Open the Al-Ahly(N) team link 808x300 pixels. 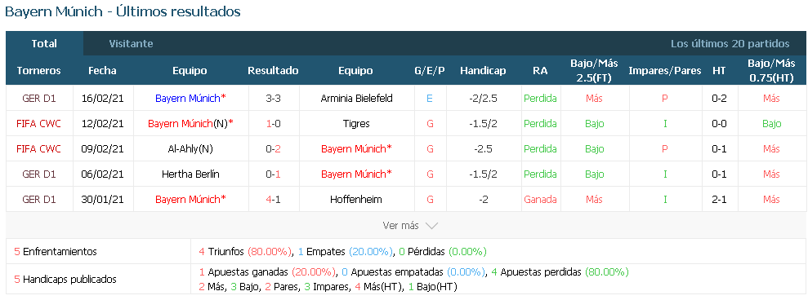click(x=190, y=148)
